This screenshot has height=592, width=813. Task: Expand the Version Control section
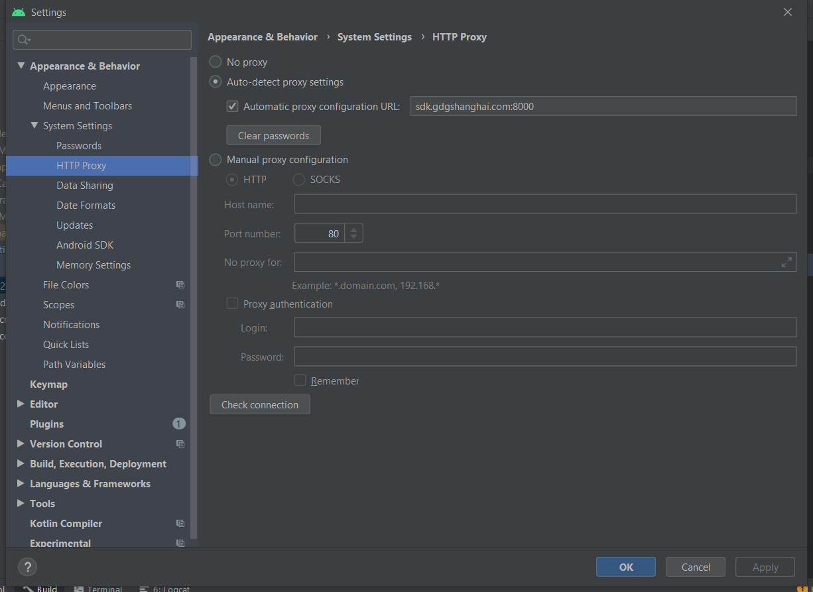21,444
